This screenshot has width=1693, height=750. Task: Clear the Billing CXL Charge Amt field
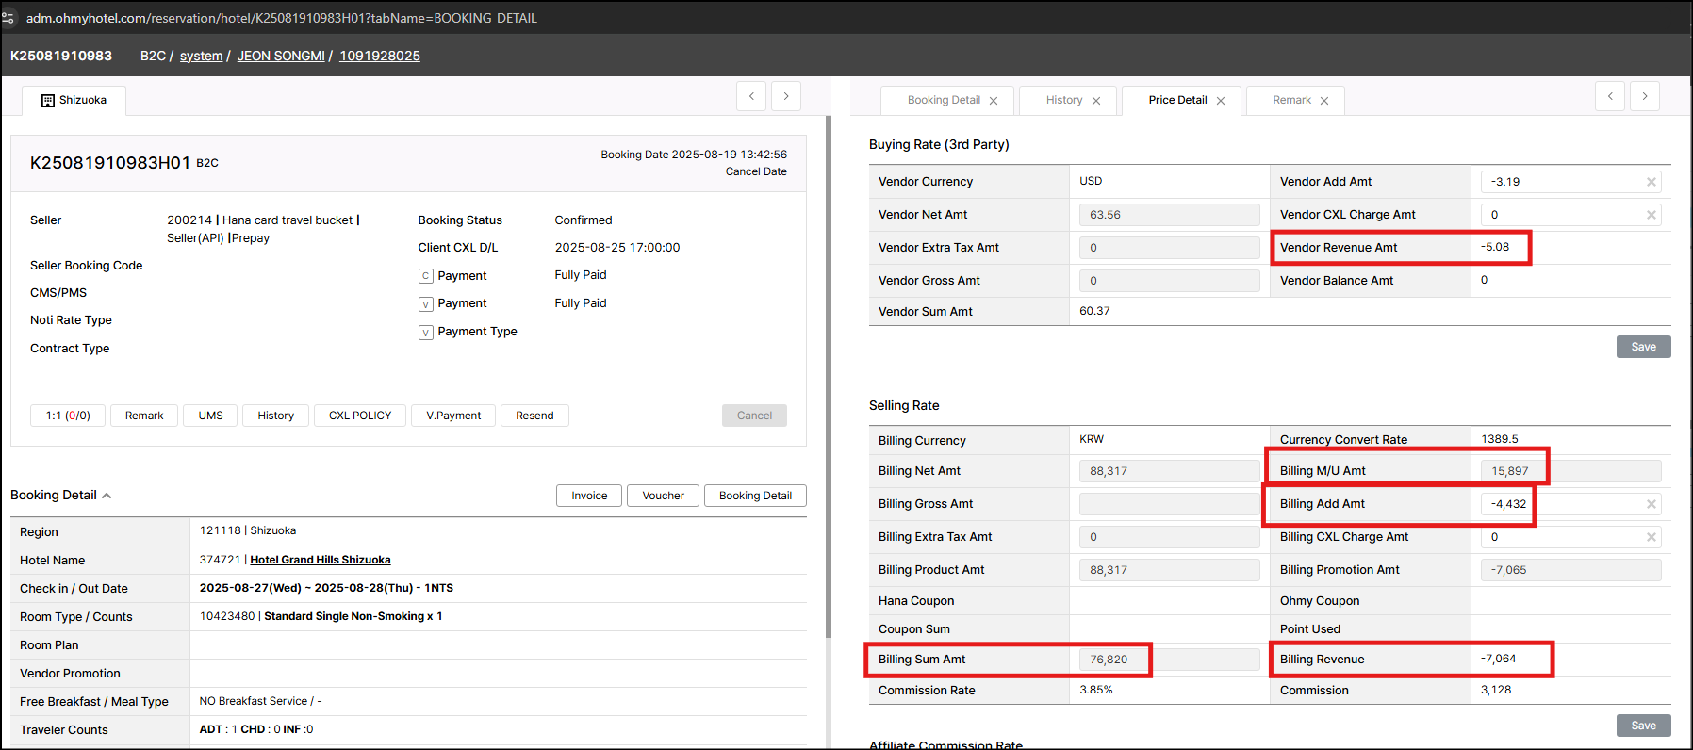click(1651, 537)
